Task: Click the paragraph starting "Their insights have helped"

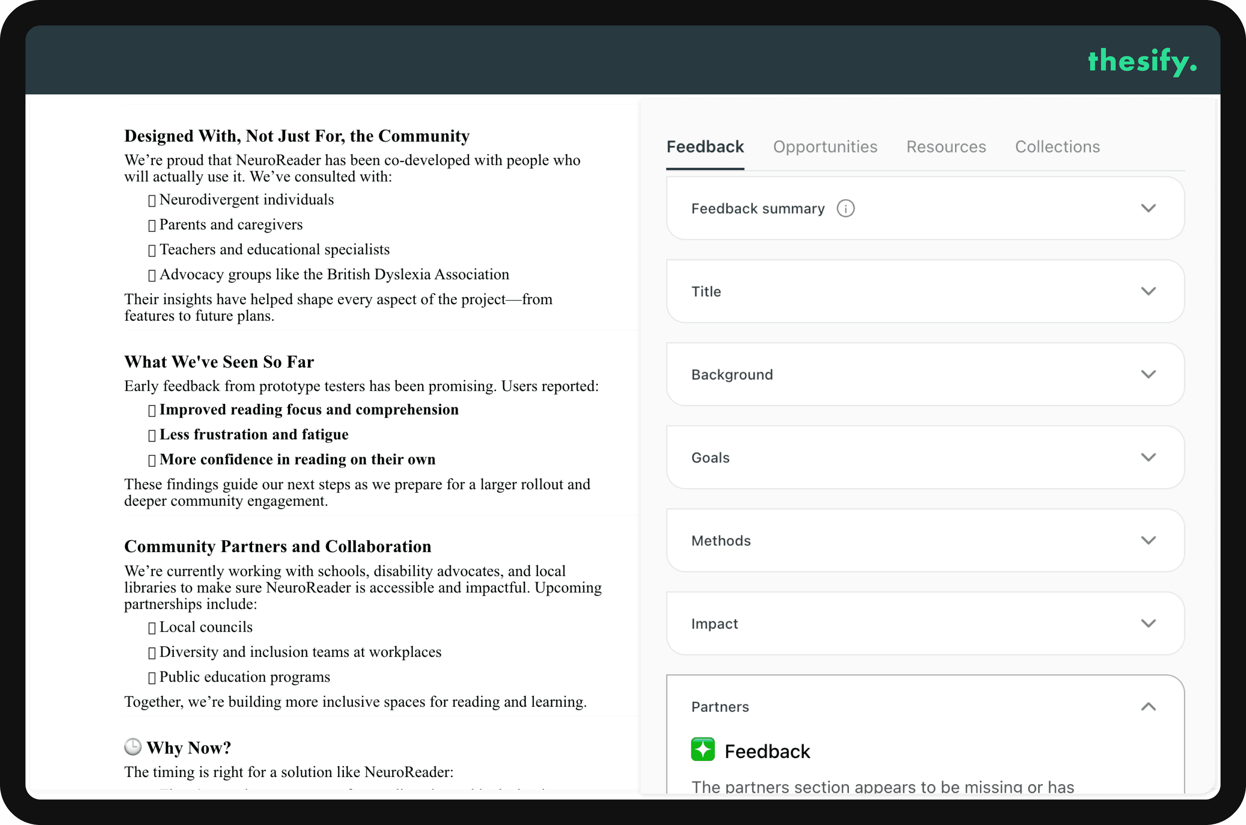Action: (x=338, y=307)
